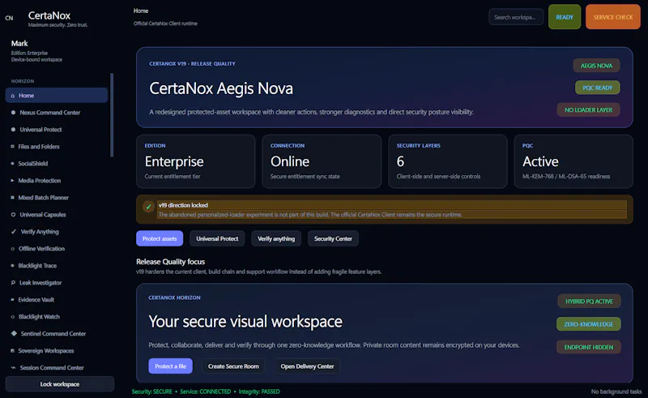The image size is (648, 398).
Task: Open Blacklight Trace in sidebar
Action: point(57,266)
